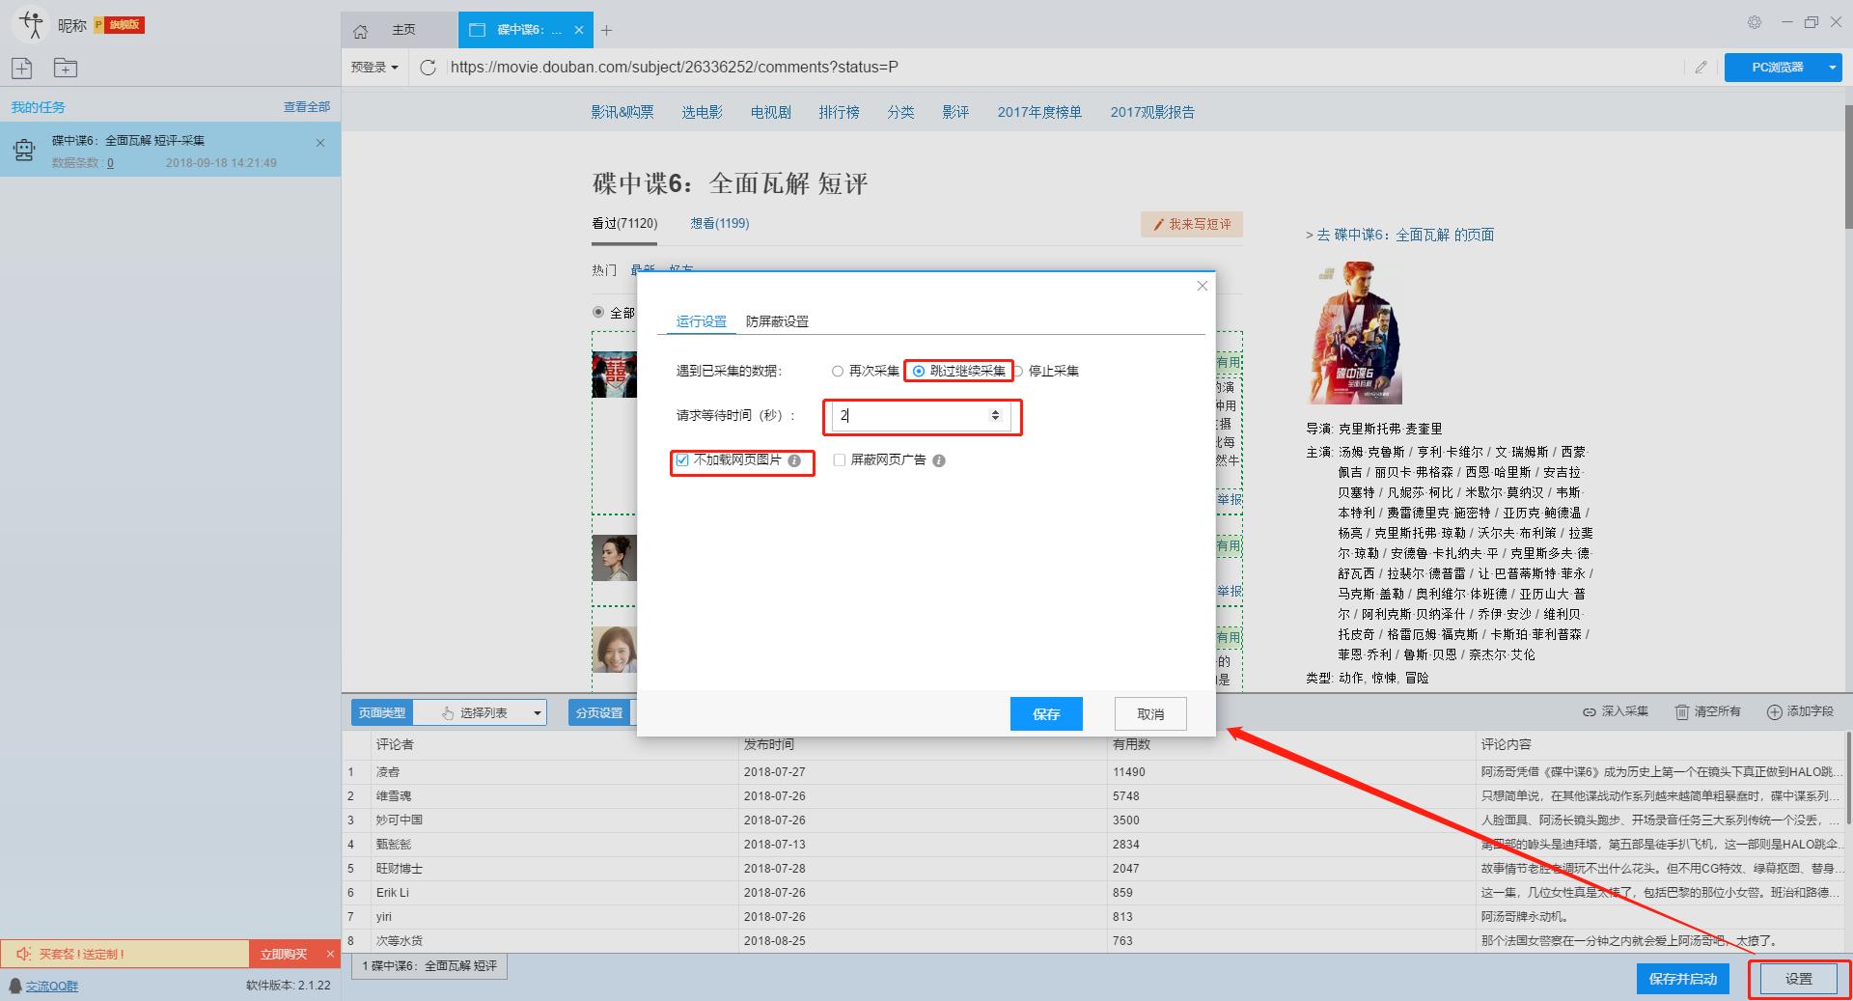Click the 保存 button in dialog
The image size is (1853, 1001).
tap(1046, 714)
